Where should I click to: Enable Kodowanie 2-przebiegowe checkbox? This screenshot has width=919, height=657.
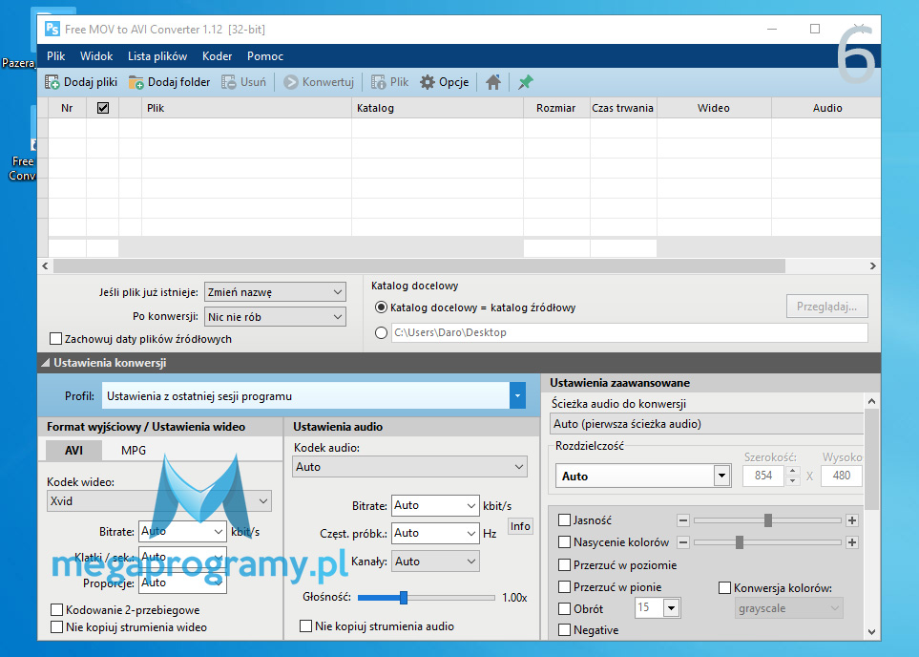coord(57,610)
